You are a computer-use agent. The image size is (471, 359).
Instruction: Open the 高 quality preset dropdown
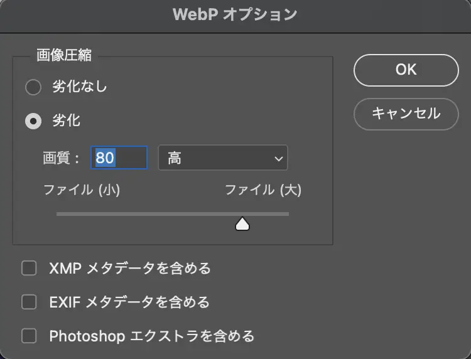click(222, 158)
